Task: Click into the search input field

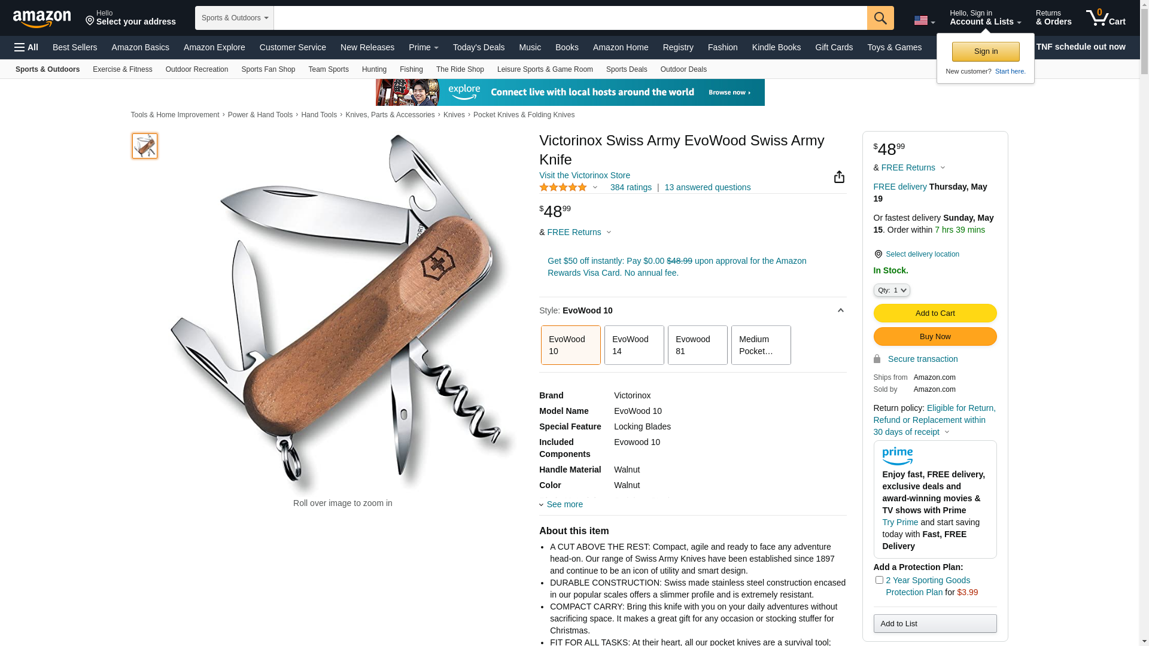Action: point(570,18)
